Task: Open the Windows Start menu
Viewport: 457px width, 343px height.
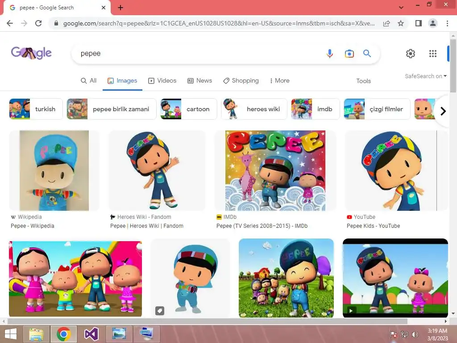Action: 11,334
